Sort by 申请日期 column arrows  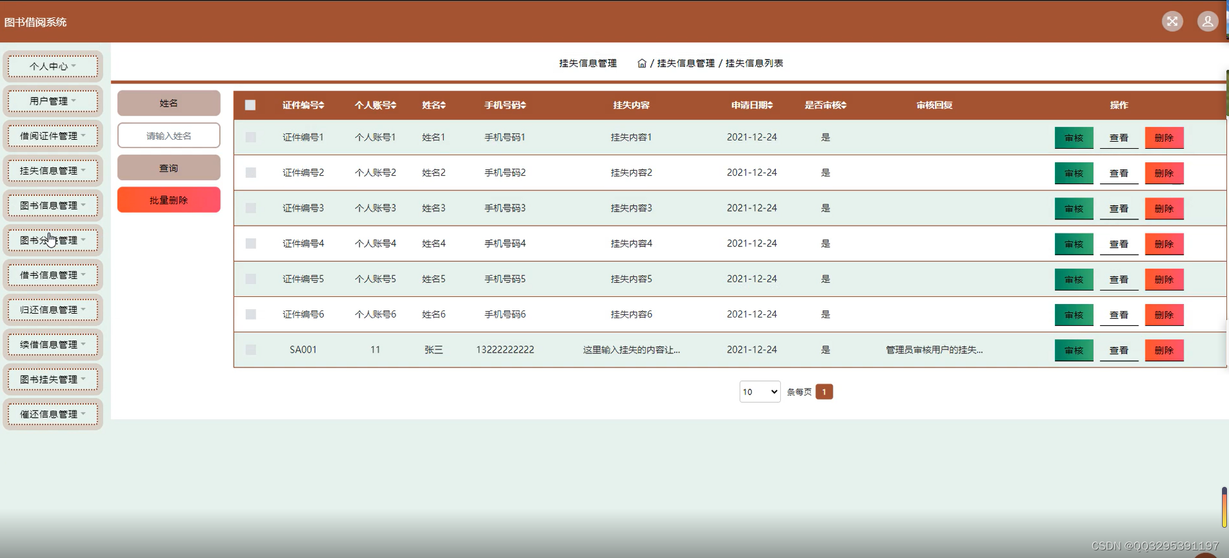point(770,105)
